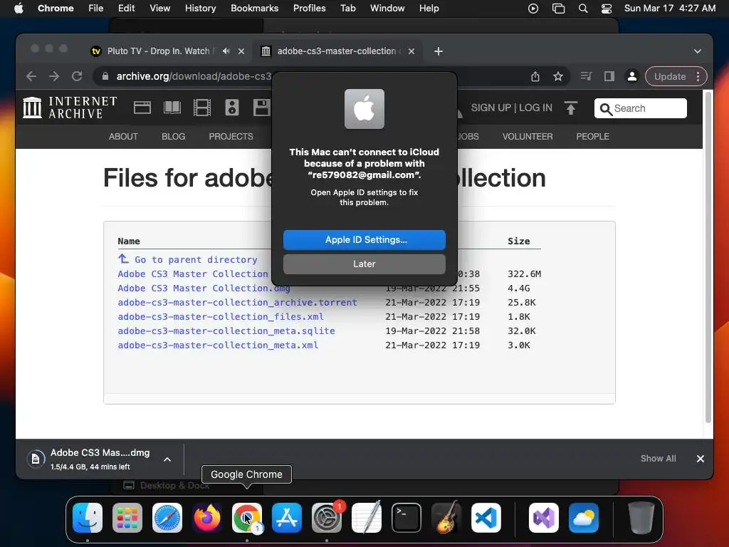Open a new Chrome tab
This screenshot has height=547, width=729.
(x=439, y=51)
